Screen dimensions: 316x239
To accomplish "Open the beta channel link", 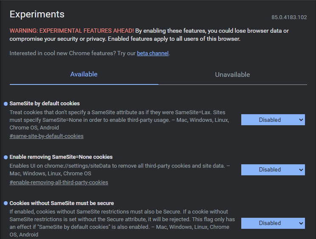I will [x=152, y=53].
